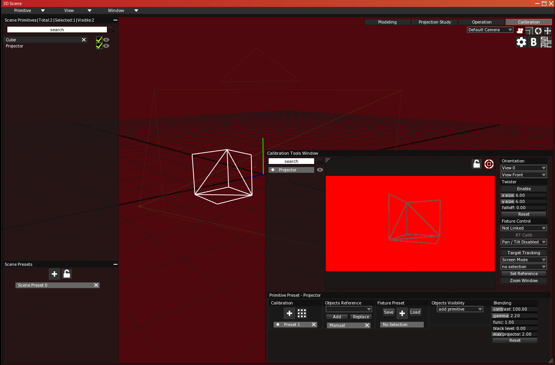Open settings with the gear icon
The width and height of the screenshot is (555, 365).
pos(521,42)
